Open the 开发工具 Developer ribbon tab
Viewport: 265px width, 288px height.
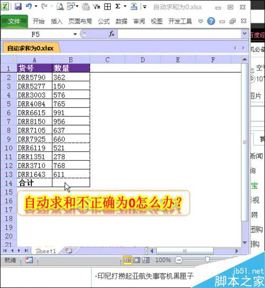click(x=180, y=21)
